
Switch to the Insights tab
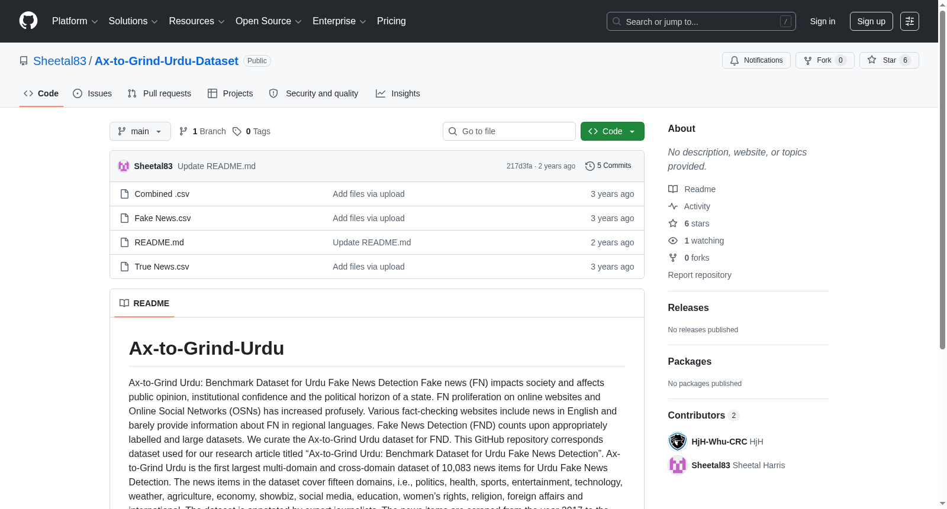(x=398, y=93)
